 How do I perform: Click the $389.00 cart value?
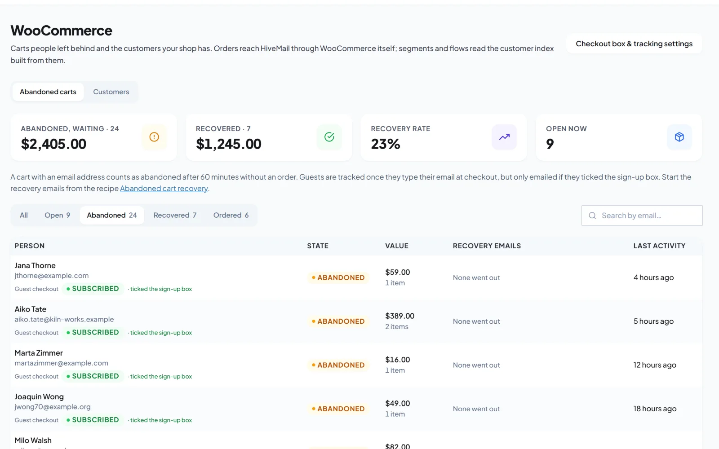[400, 316]
